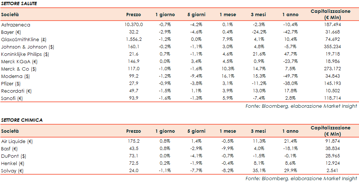
Task: Click the Air Liquide (€) company name
Action: [x=17, y=141]
